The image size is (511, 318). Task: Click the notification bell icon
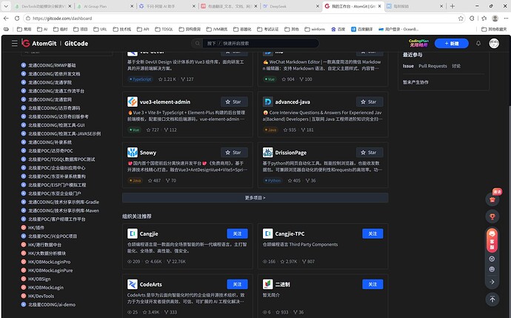click(478, 43)
